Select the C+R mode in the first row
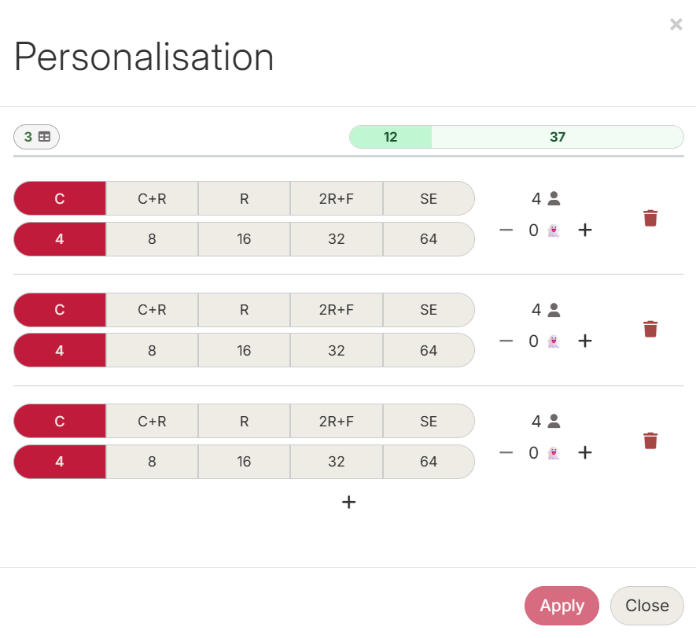 (x=151, y=198)
